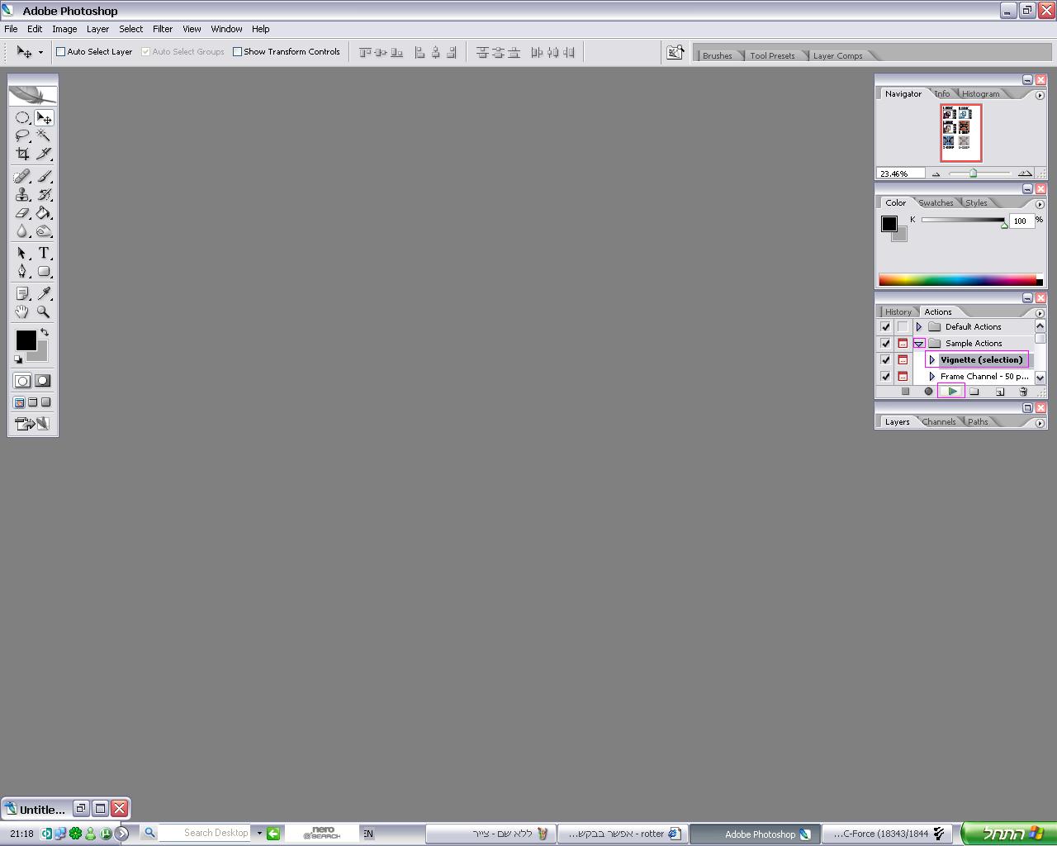The width and height of the screenshot is (1057, 846).
Task: Click the trash icon in Actions panel
Action: tap(1023, 392)
